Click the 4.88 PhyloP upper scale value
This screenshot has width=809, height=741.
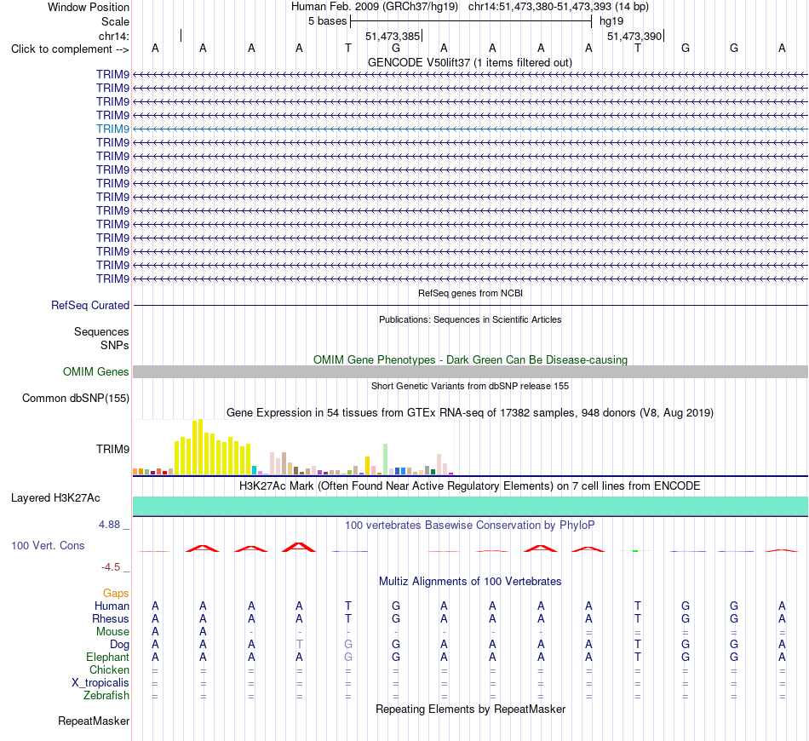(109, 525)
